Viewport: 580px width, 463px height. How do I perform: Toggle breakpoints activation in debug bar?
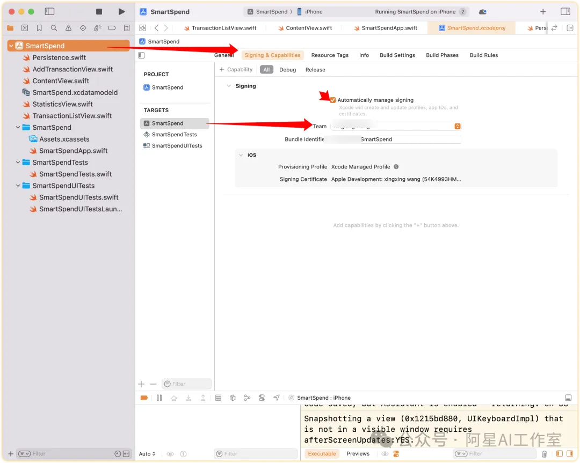pyautogui.click(x=144, y=398)
